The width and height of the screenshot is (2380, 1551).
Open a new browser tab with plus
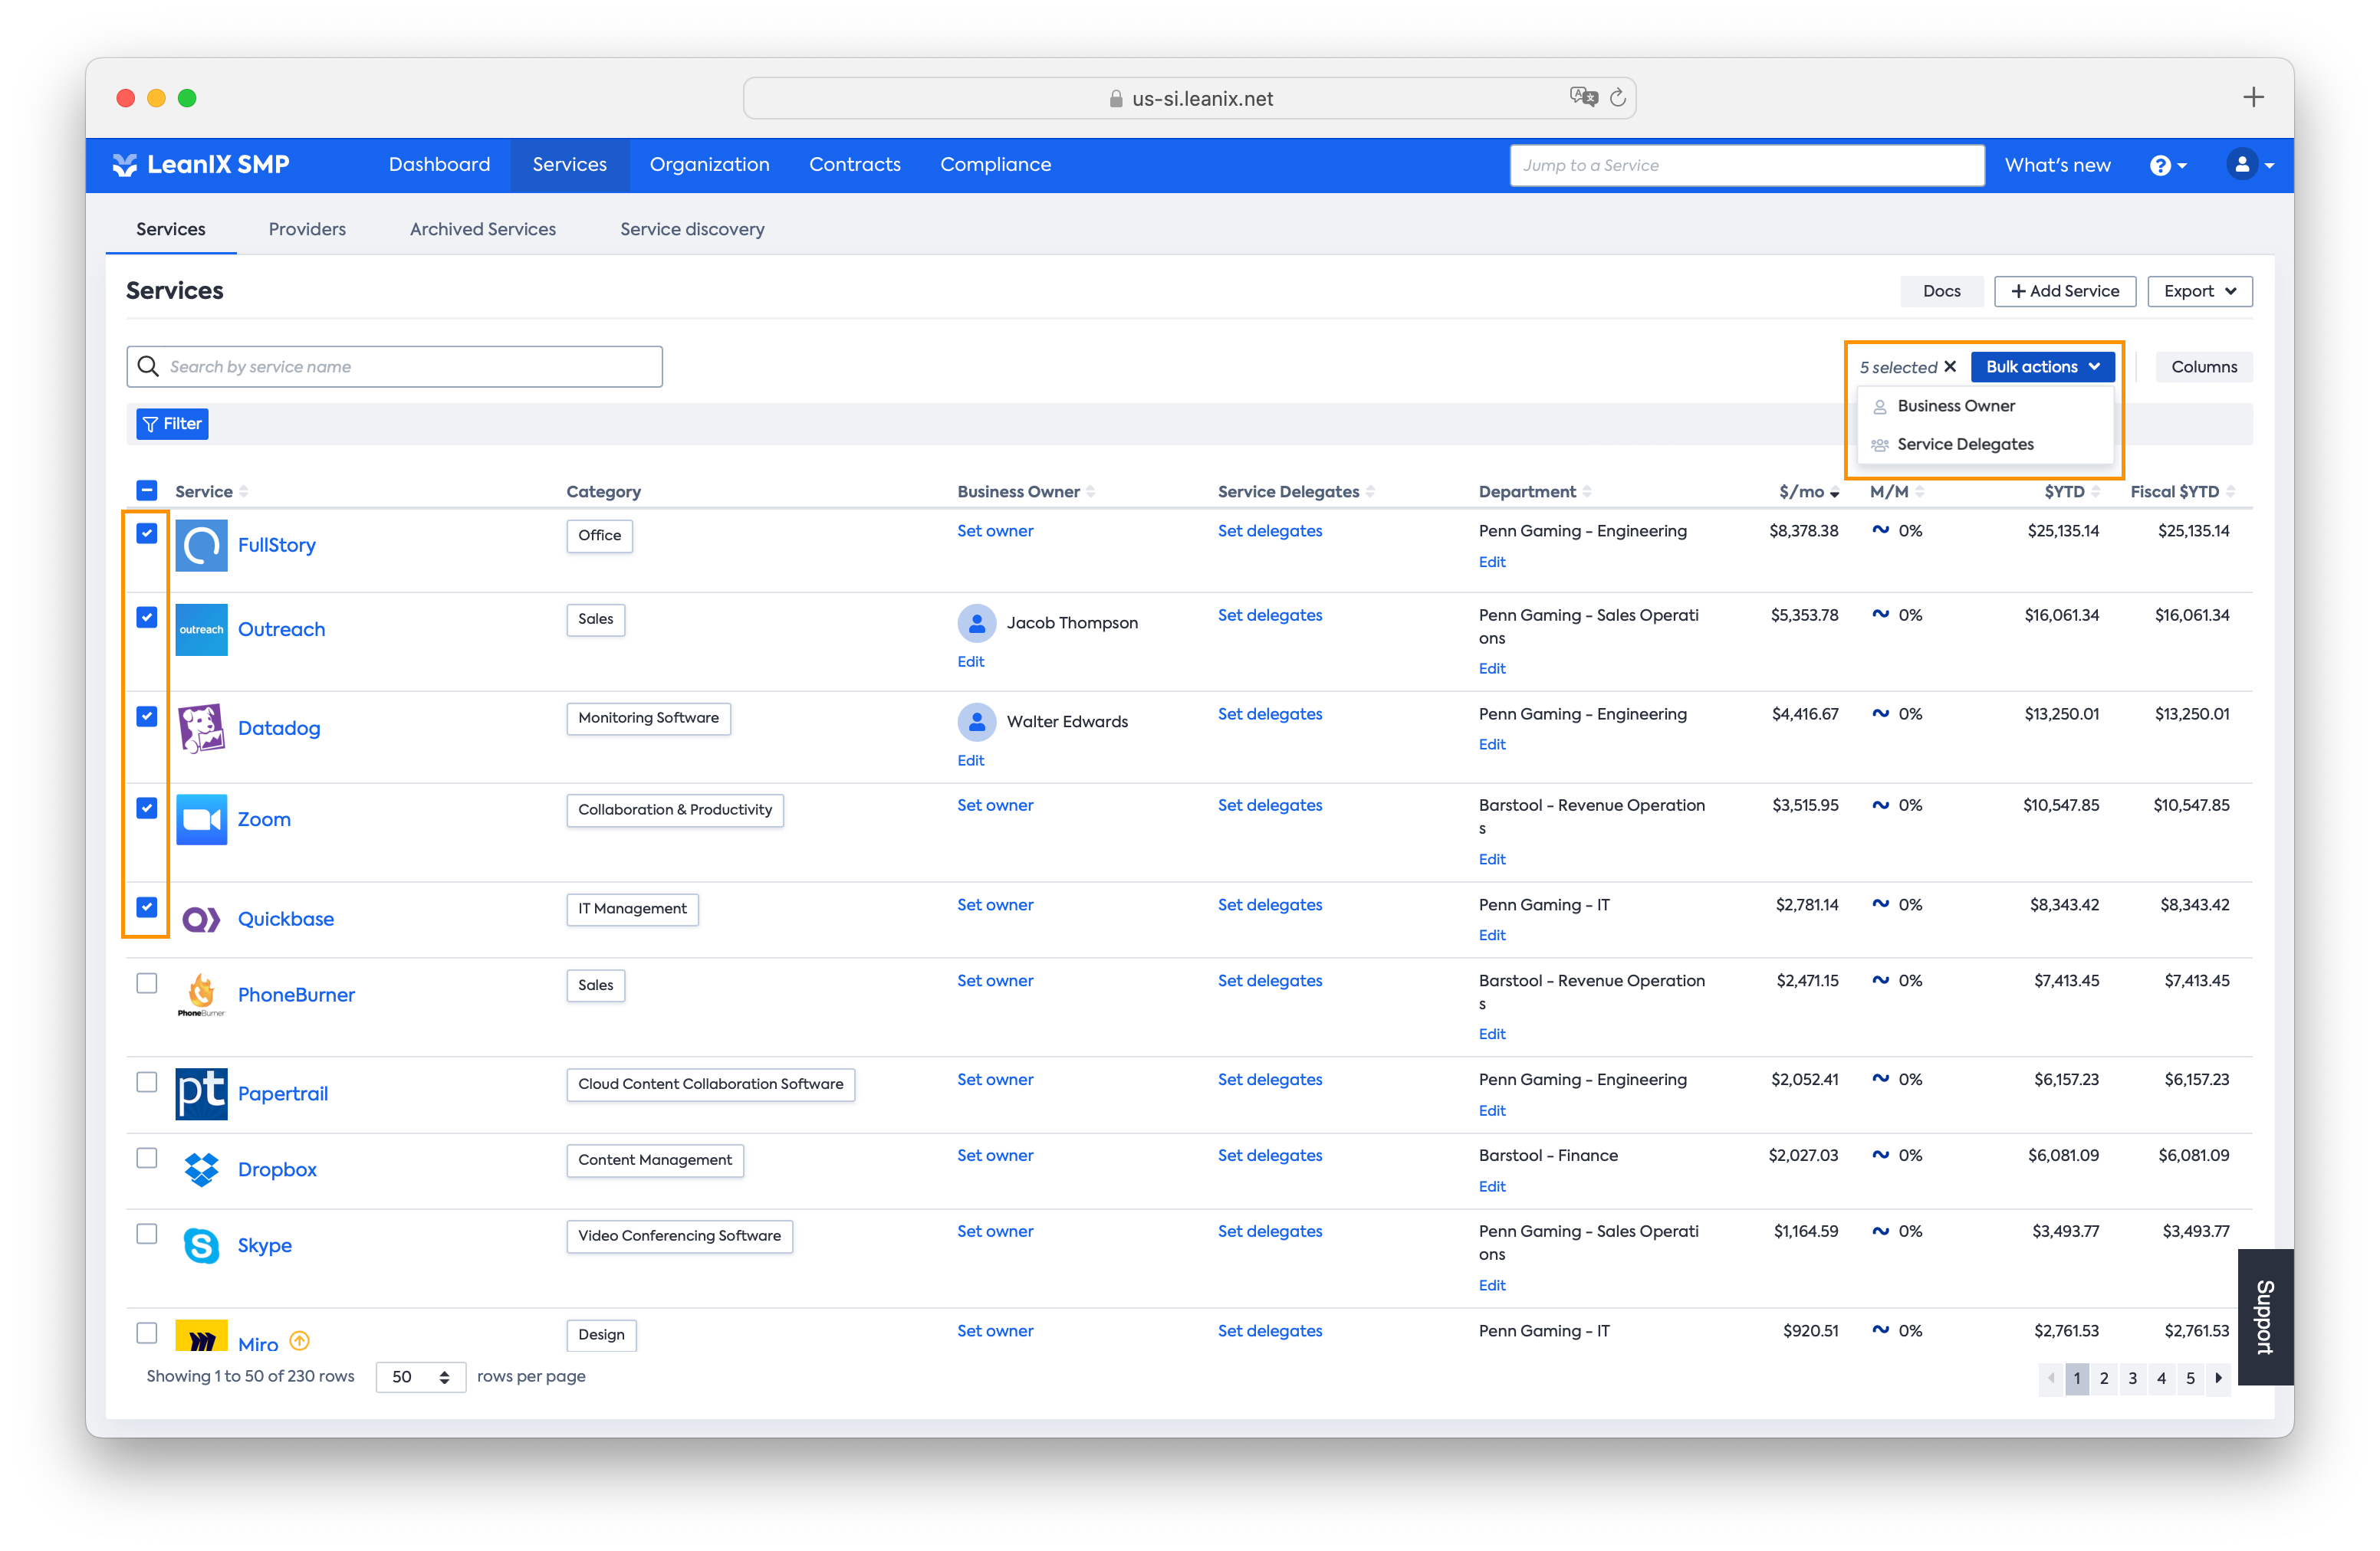(2253, 97)
